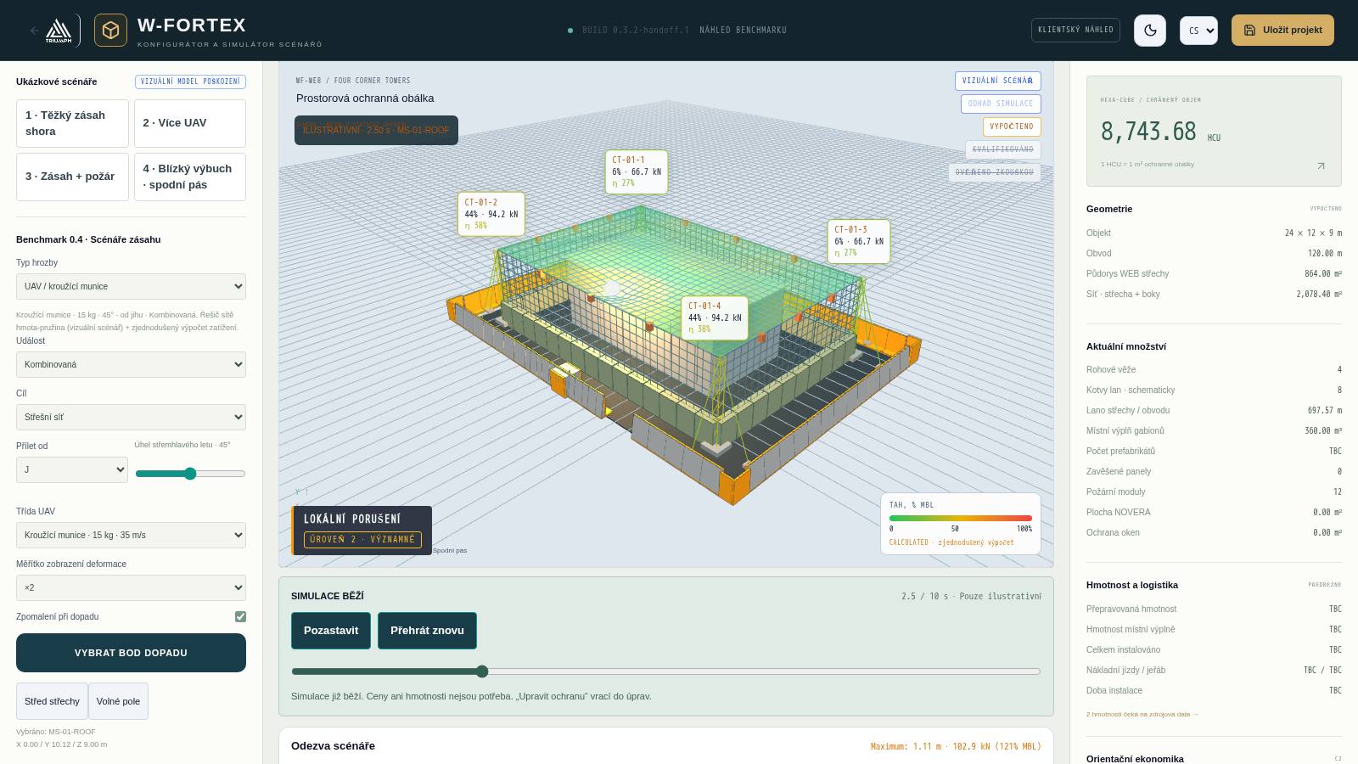The width and height of the screenshot is (1358, 764).
Task: Open the CS language dropdown
Action: tap(1198, 31)
